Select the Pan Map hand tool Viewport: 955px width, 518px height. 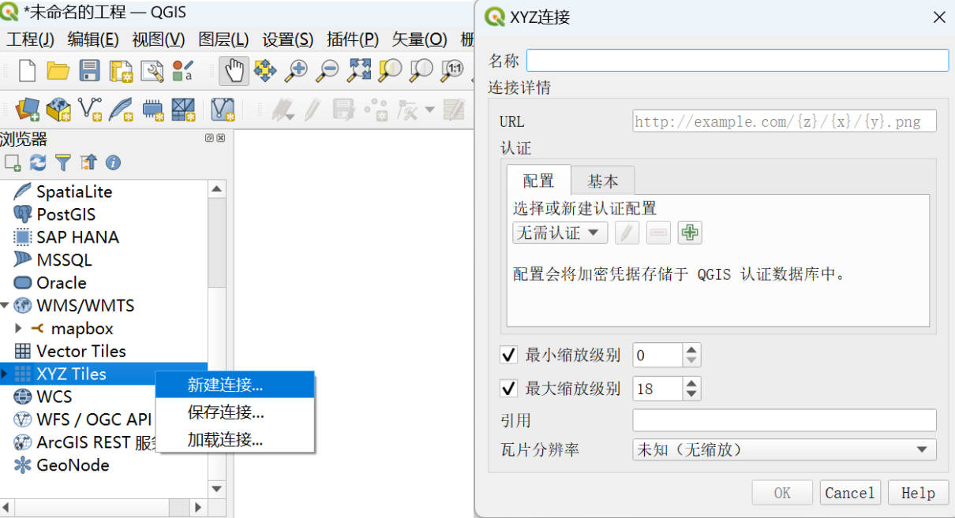point(234,70)
